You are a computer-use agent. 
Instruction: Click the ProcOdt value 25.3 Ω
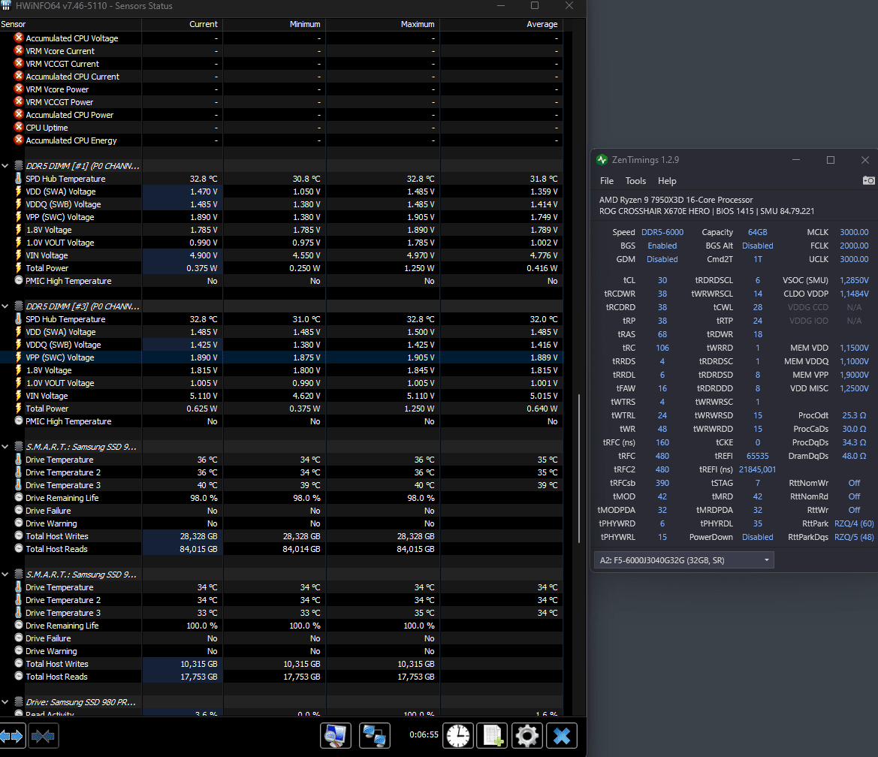point(854,415)
